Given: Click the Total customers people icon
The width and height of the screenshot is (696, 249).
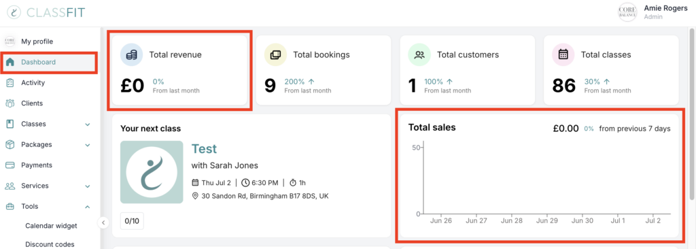Looking at the screenshot, I should (x=419, y=54).
